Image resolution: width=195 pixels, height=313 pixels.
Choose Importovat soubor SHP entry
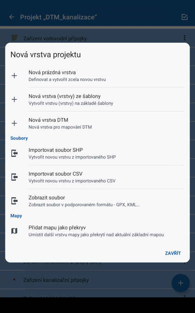coord(97,153)
